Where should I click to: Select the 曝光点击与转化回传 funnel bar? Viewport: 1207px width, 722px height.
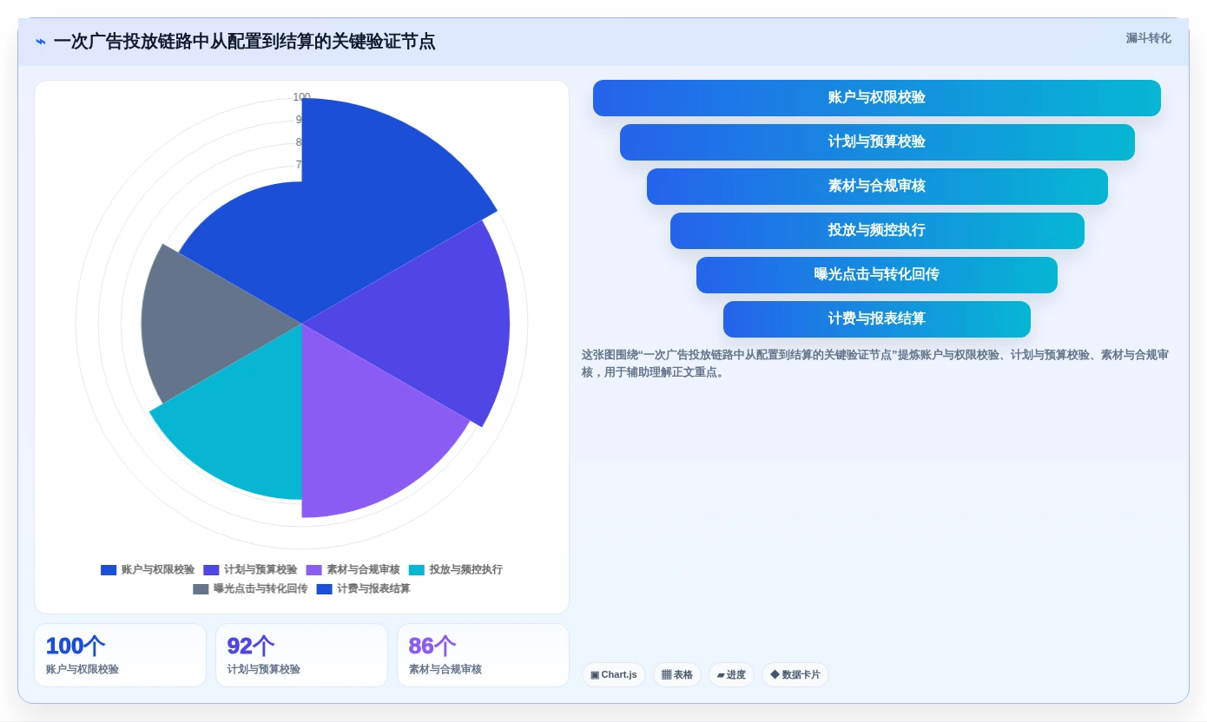tap(876, 275)
